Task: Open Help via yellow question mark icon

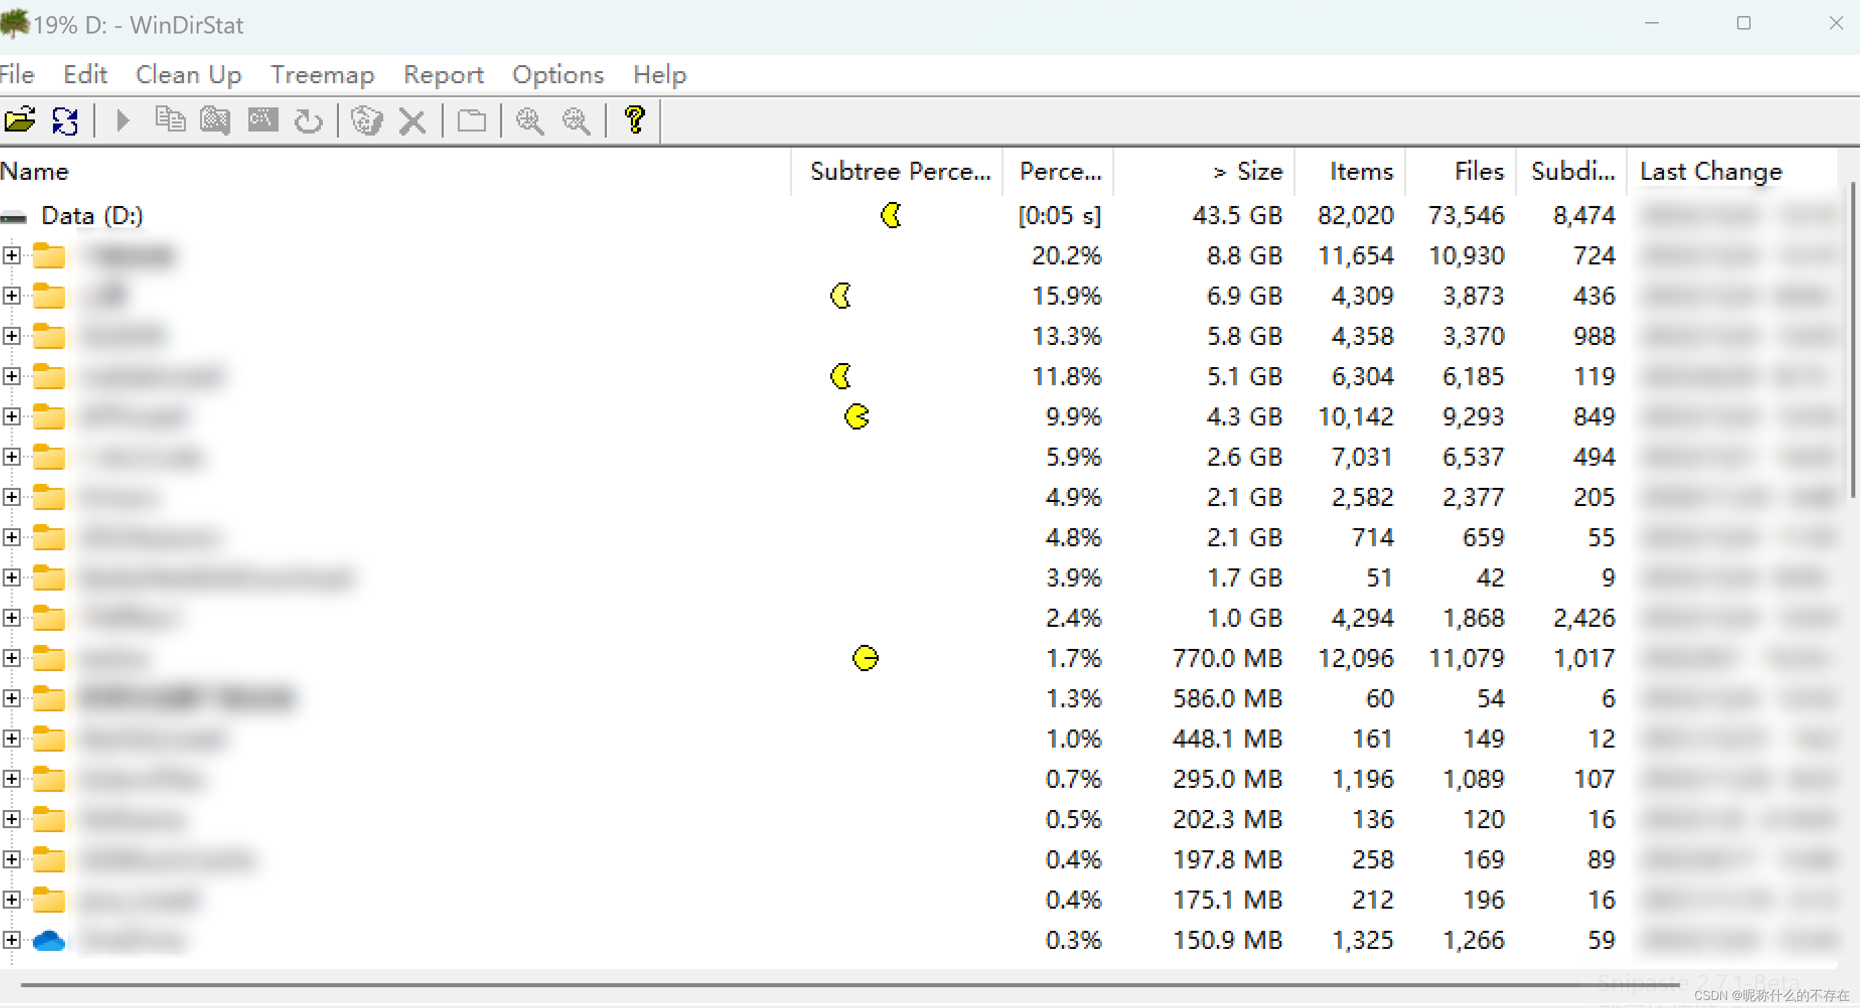Action: 635,120
